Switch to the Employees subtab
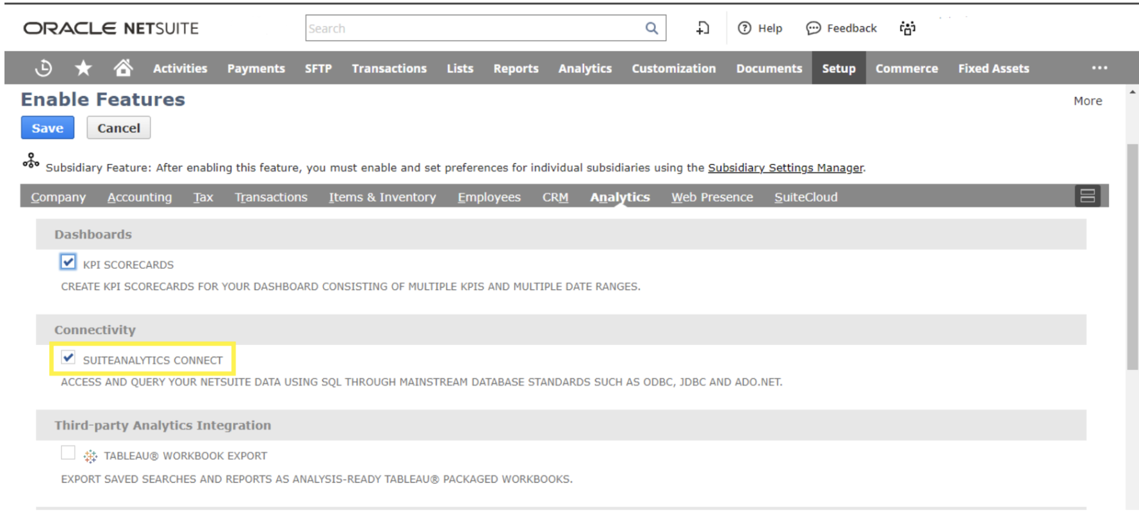The height and width of the screenshot is (530, 1139). [489, 197]
